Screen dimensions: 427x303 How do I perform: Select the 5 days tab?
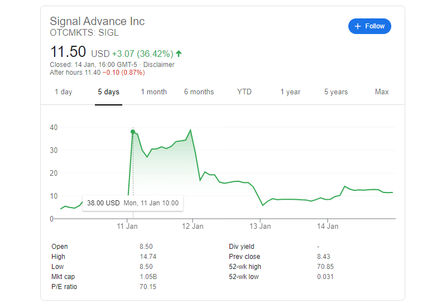[108, 92]
